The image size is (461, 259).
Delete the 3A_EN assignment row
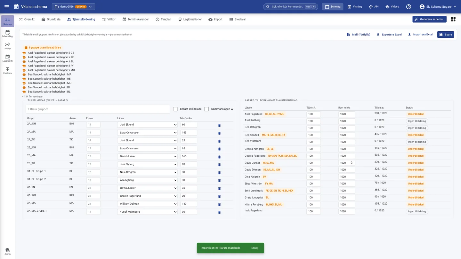(219, 189)
